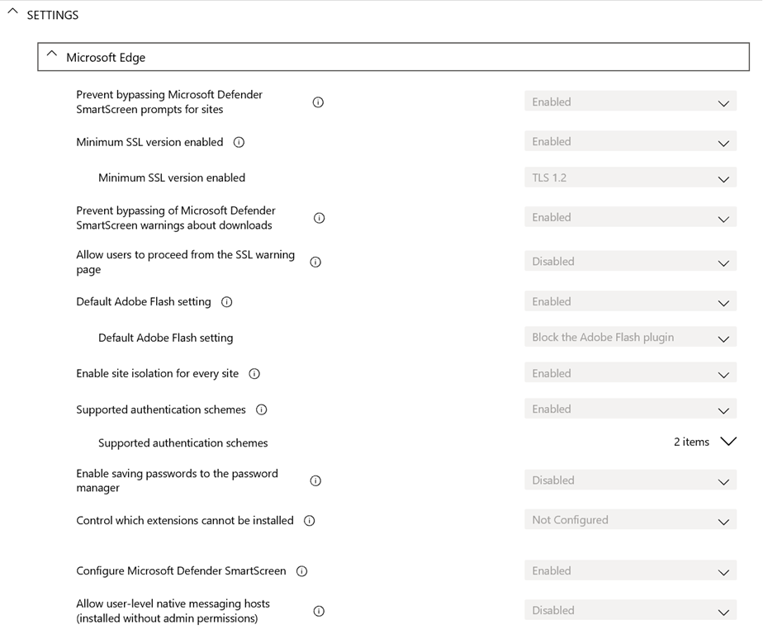The height and width of the screenshot is (634, 768).
Task: Open the Not Configured extensions dropdown
Action: 630,520
